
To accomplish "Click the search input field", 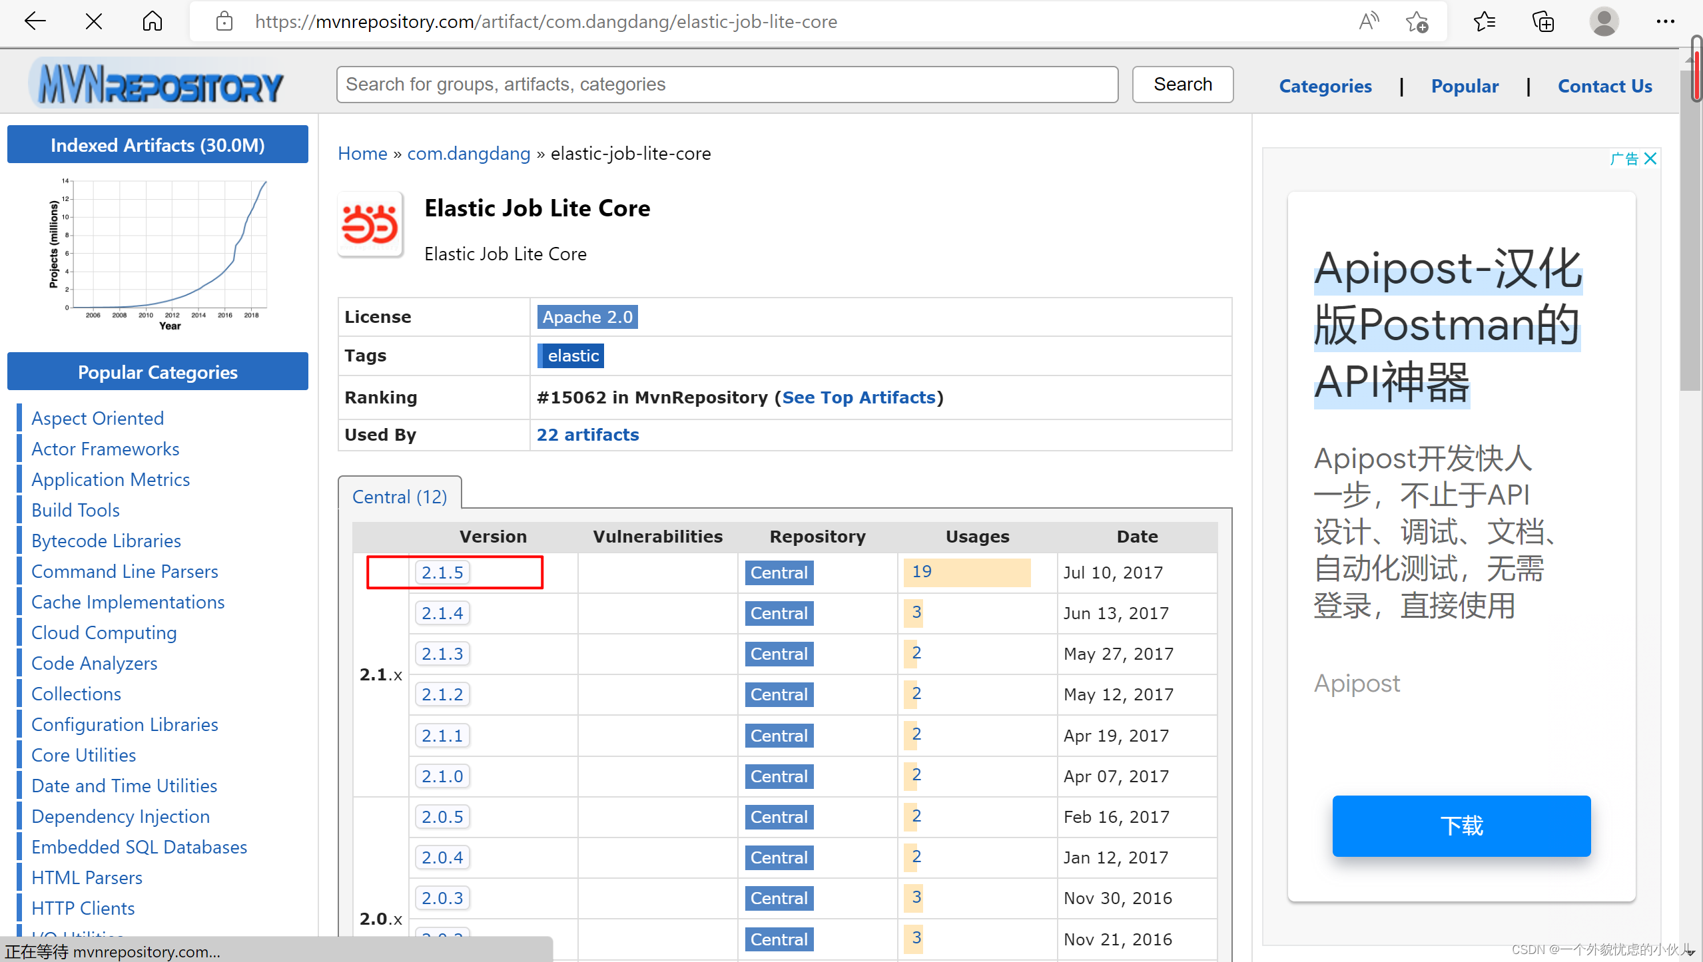I will [727, 85].
